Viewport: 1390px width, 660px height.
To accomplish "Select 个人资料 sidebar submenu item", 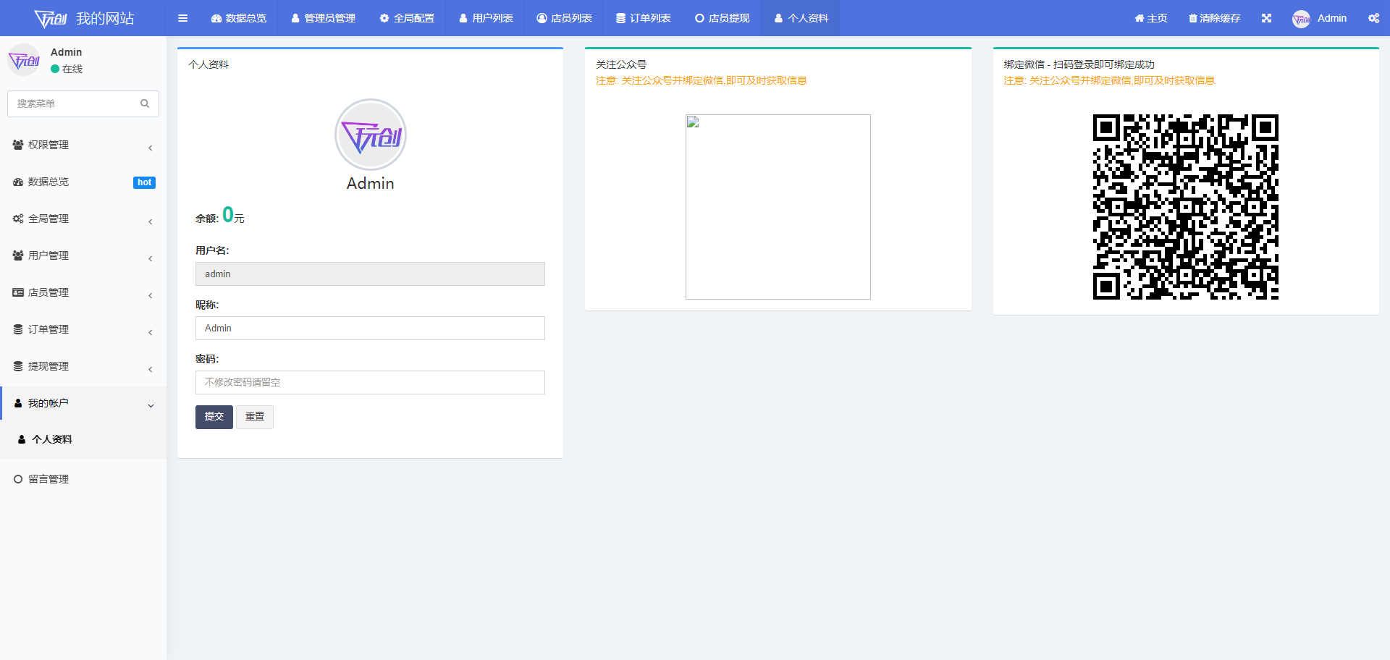I will [x=83, y=439].
